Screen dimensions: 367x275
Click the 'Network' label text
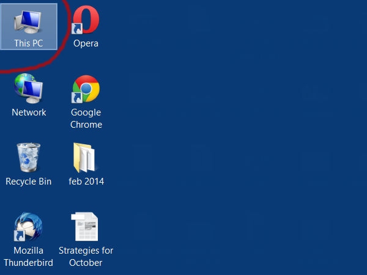coord(29,112)
